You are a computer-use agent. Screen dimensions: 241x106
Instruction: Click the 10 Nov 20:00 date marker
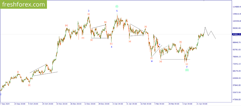click(x=62, y=103)
